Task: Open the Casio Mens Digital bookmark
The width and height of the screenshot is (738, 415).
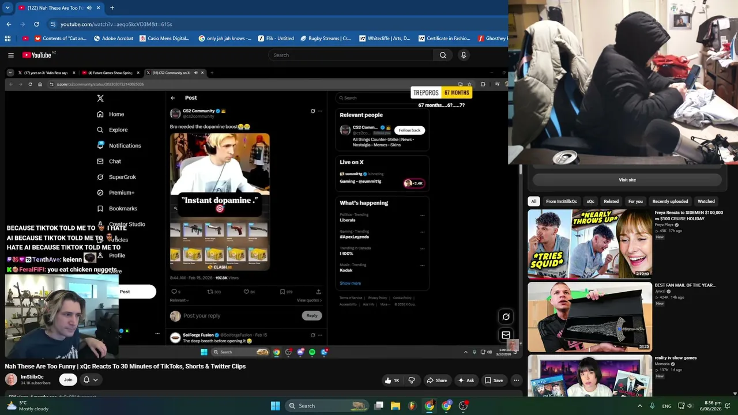Action: [x=164, y=39]
